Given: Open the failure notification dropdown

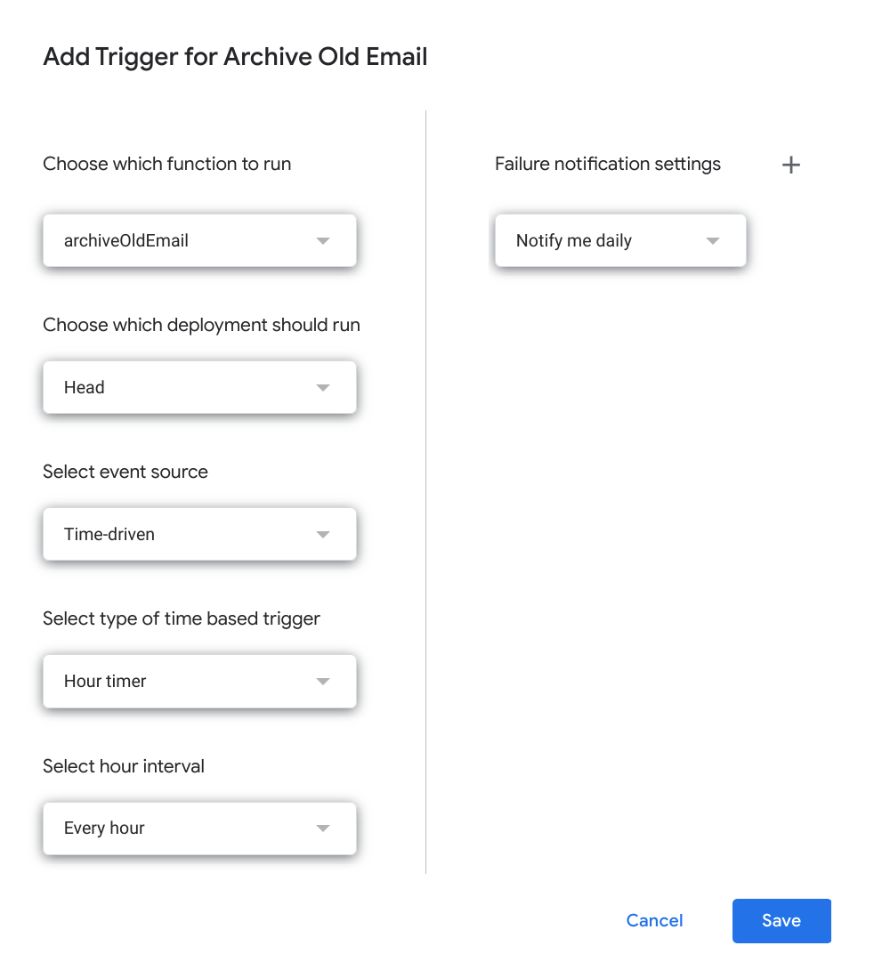Looking at the screenshot, I should click(619, 240).
